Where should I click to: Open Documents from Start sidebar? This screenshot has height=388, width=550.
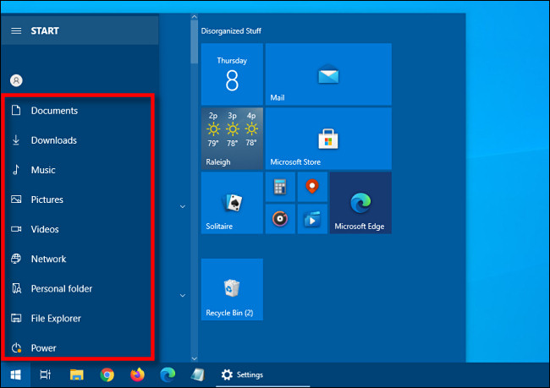coord(54,111)
